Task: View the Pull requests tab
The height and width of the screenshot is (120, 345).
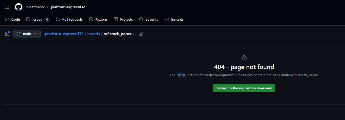Action: coord(69,19)
